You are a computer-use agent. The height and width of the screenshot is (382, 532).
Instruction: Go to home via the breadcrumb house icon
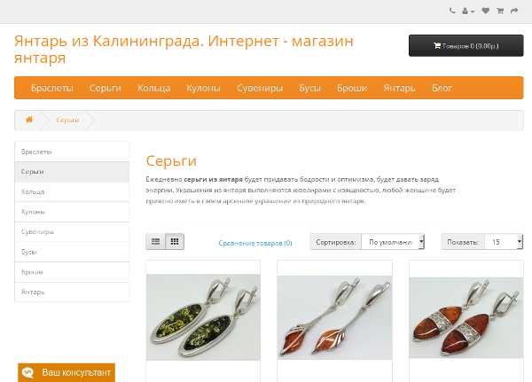pyautogui.click(x=29, y=120)
